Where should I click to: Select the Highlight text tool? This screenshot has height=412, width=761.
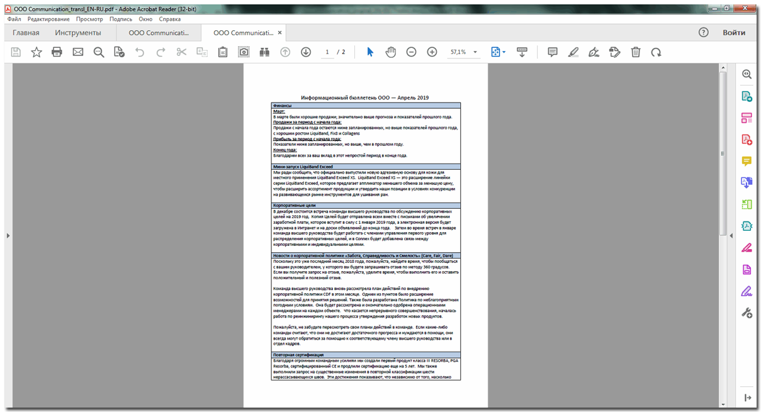pos(573,52)
